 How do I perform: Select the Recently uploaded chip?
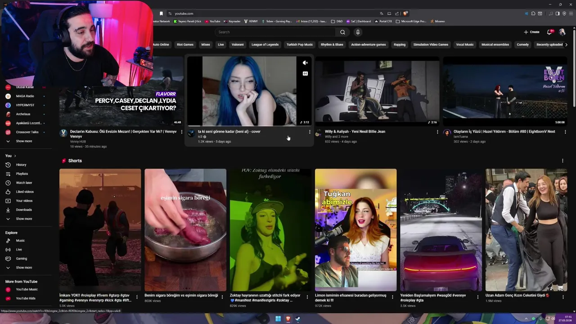click(549, 45)
